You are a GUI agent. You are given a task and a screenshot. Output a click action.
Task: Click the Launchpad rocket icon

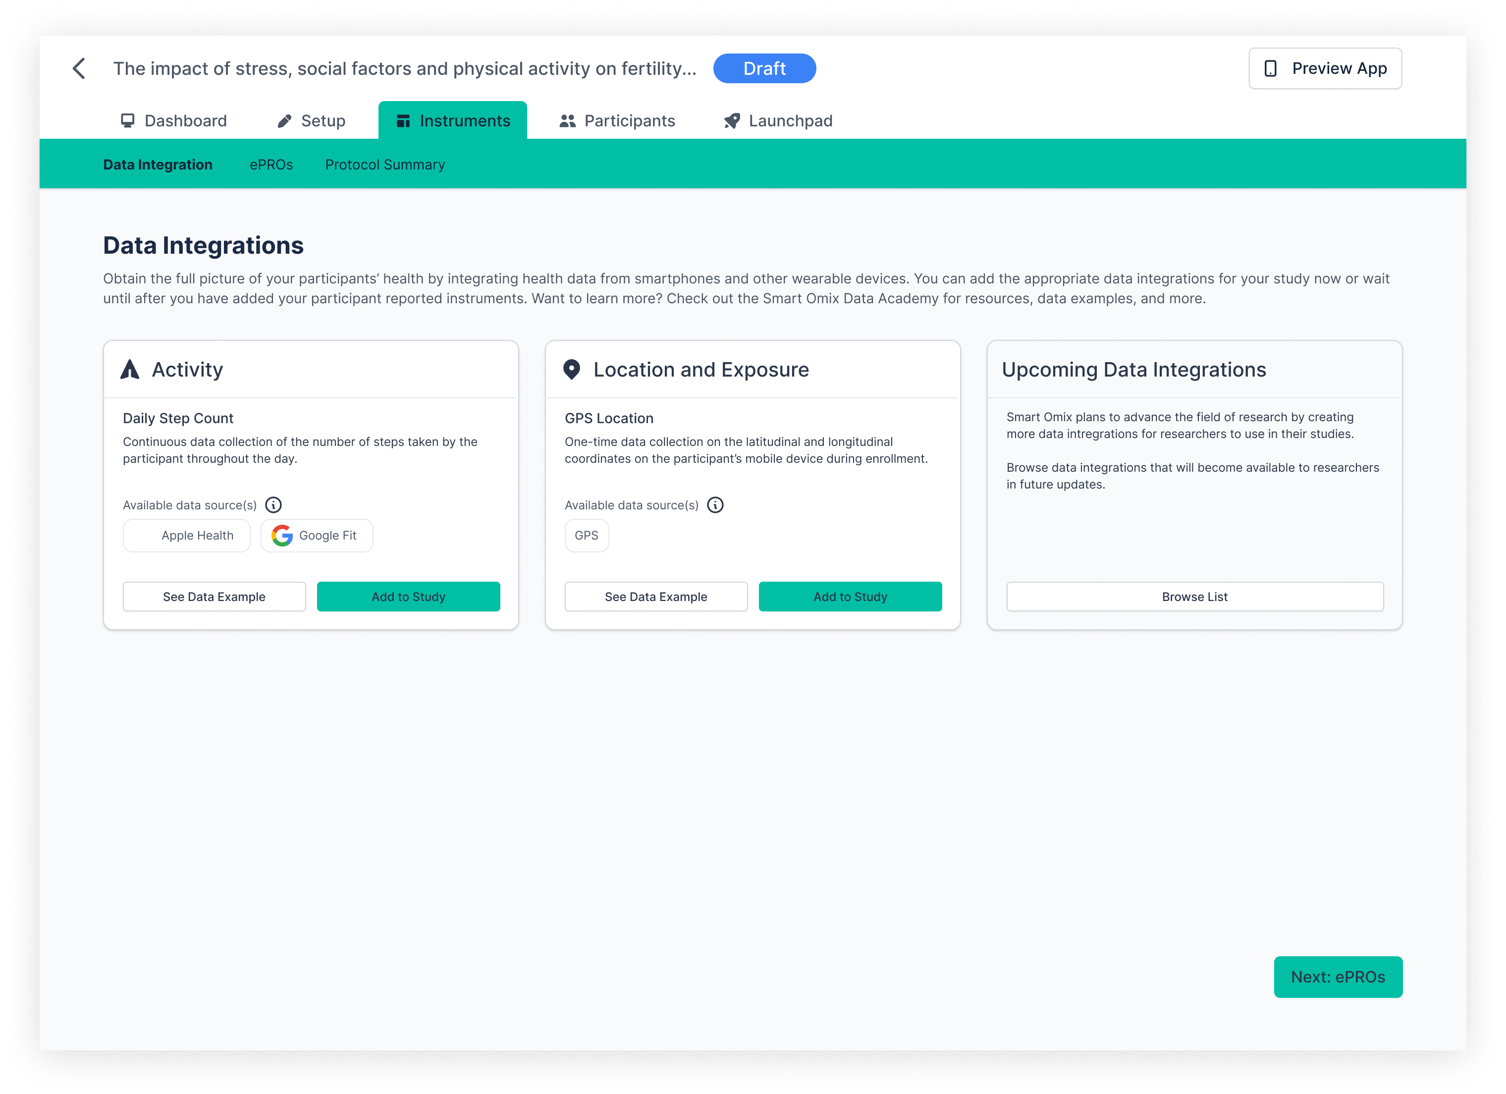[732, 121]
